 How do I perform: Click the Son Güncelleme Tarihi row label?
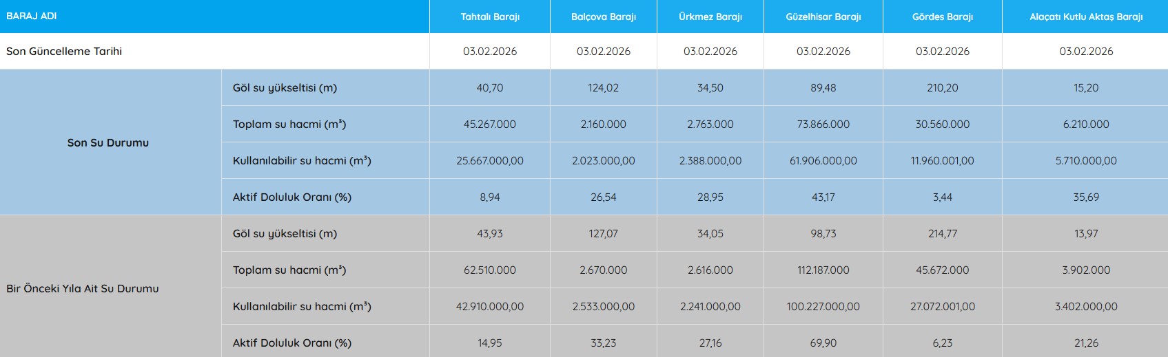[64, 52]
